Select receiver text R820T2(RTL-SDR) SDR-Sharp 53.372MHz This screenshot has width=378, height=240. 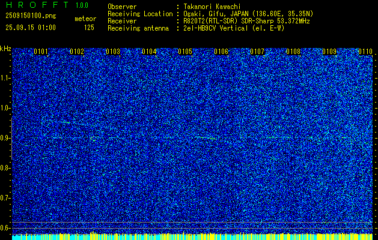point(246,21)
